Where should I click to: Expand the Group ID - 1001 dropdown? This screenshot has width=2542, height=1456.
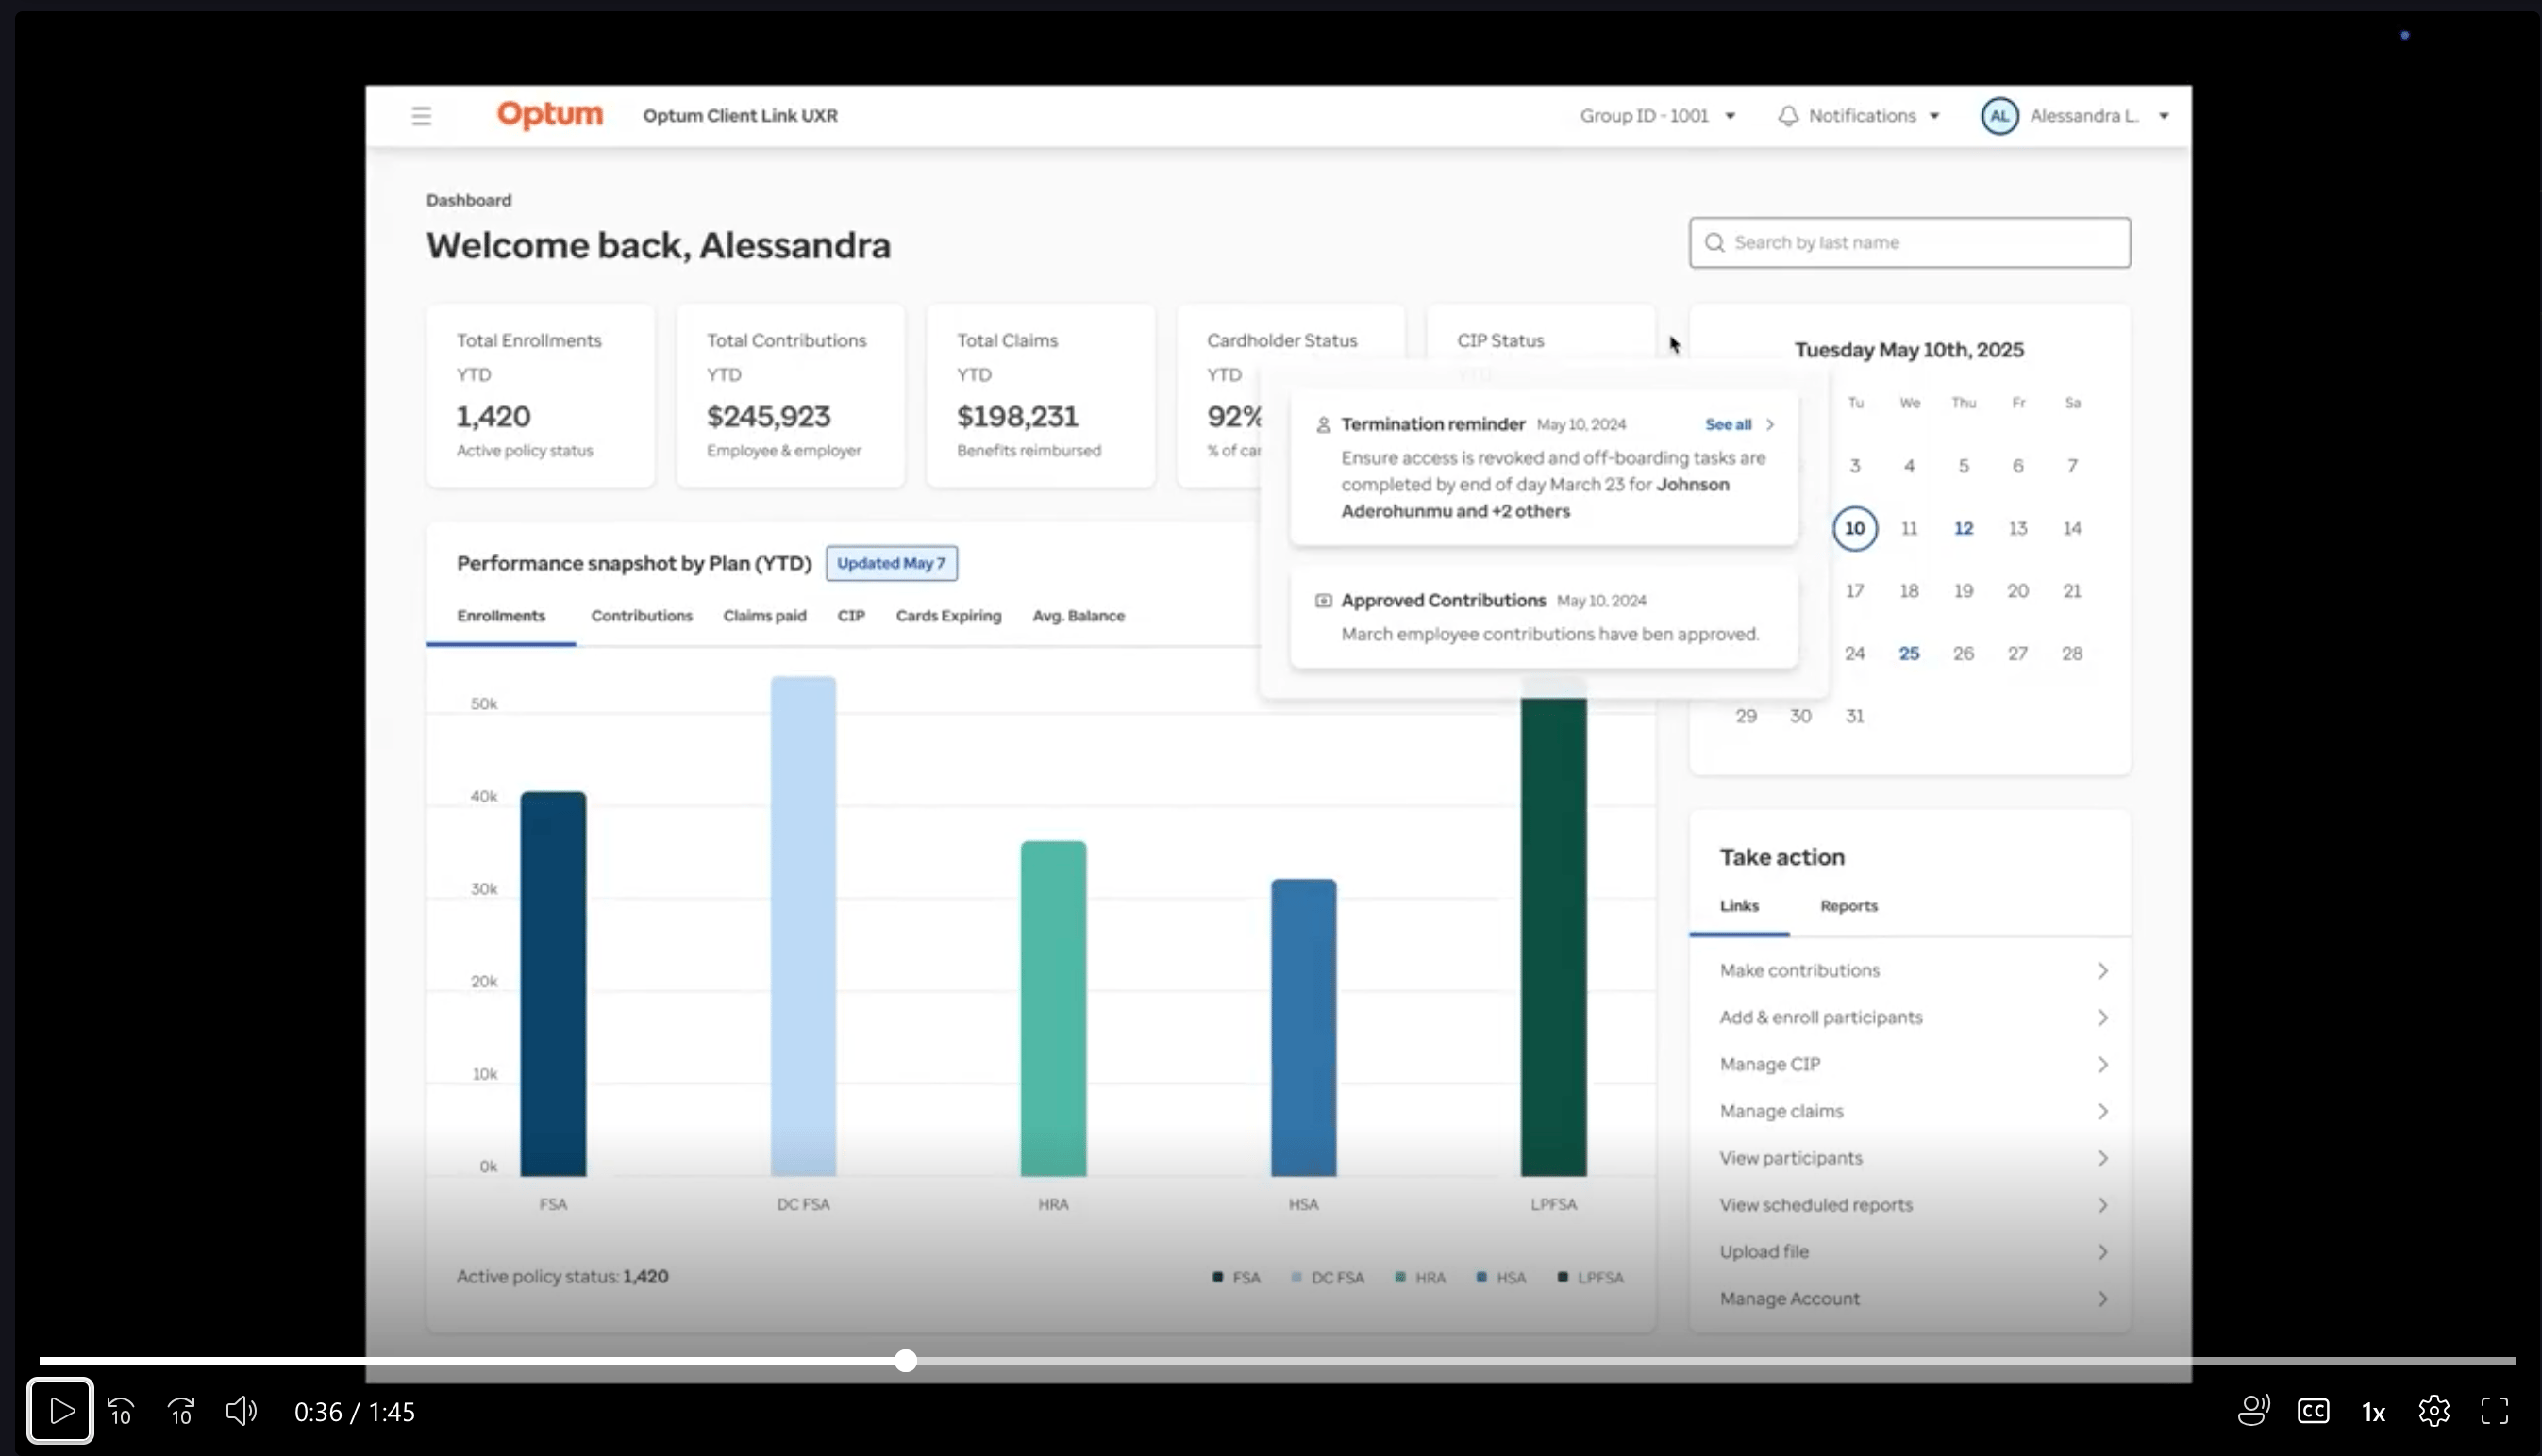coord(1657,116)
